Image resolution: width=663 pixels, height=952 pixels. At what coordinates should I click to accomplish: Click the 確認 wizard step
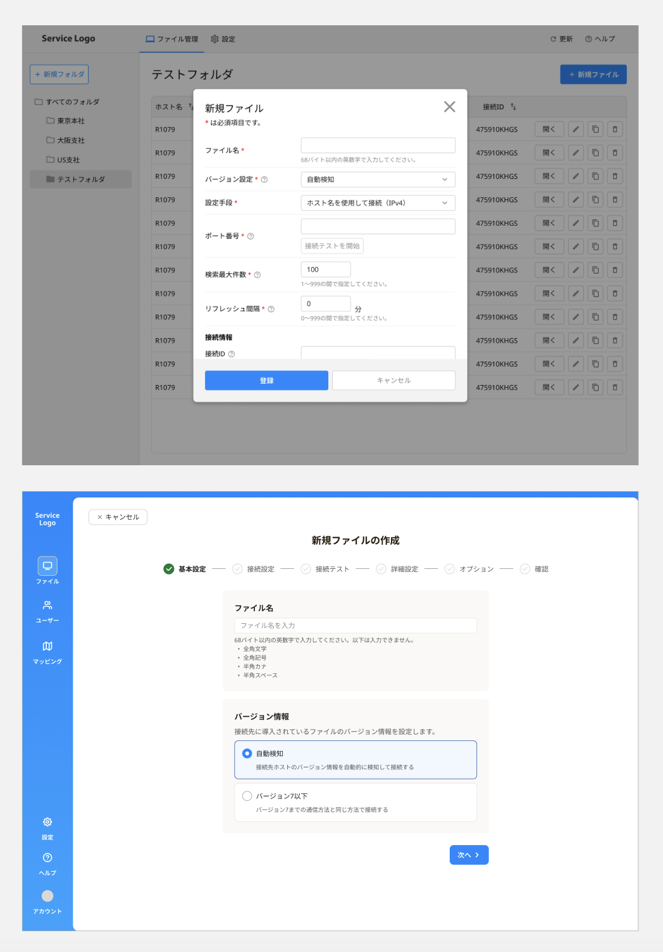[x=535, y=569]
